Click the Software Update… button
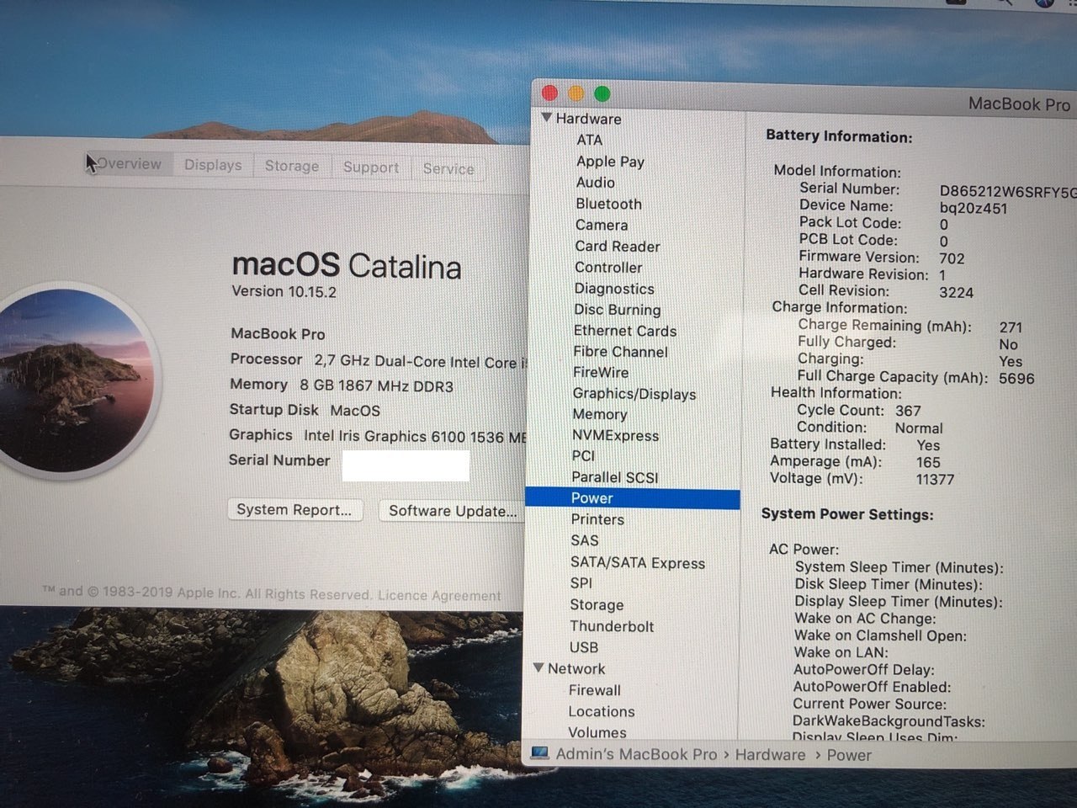The height and width of the screenshot is (808, 1077). click(453, 511)
